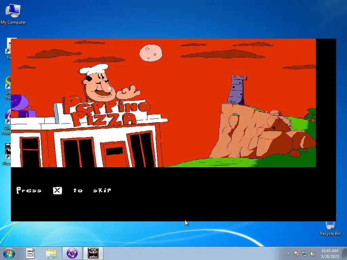Click the Show Desktop strip beside the clock

(345, 253)
